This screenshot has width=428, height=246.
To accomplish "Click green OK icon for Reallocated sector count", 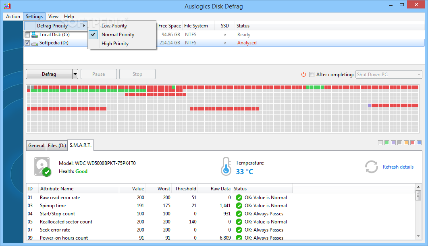I will coord(239,222).
